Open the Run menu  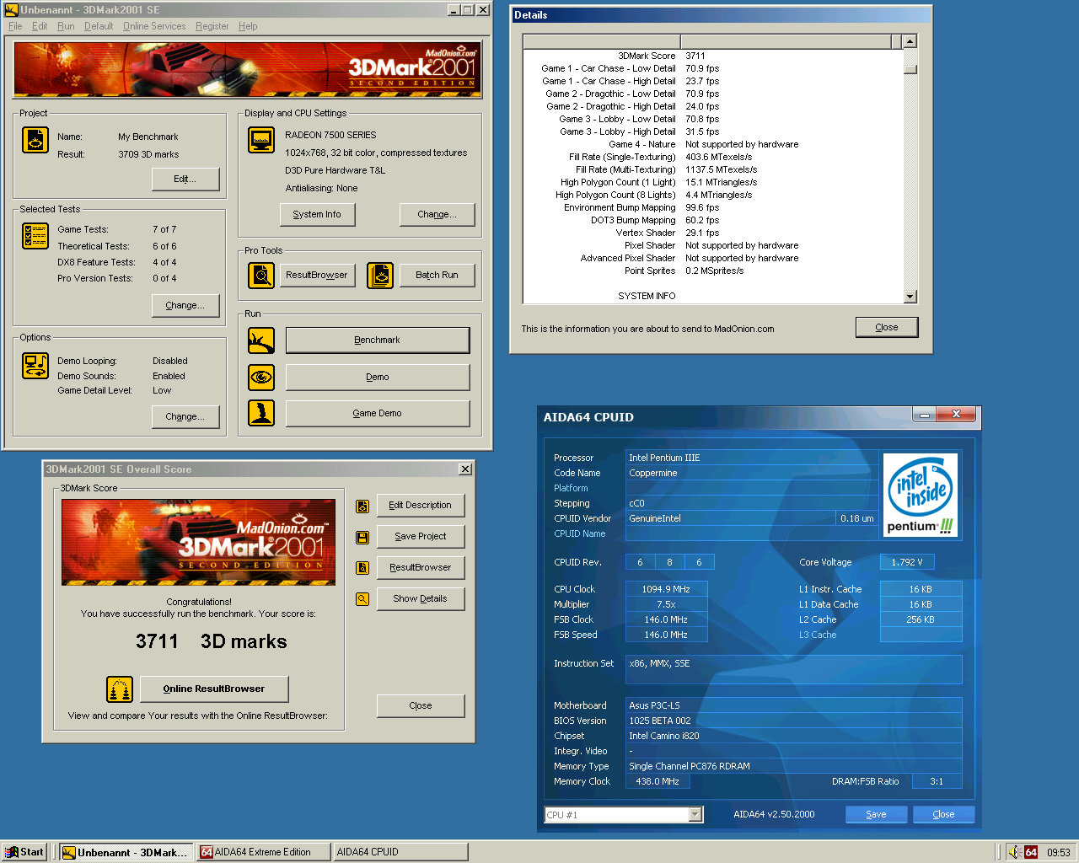pos(66,26)
